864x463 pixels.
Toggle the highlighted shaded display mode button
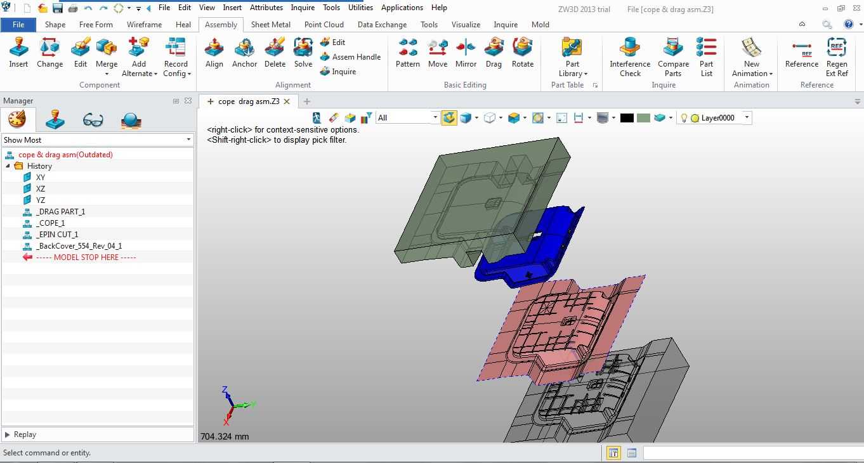[449, 118]
